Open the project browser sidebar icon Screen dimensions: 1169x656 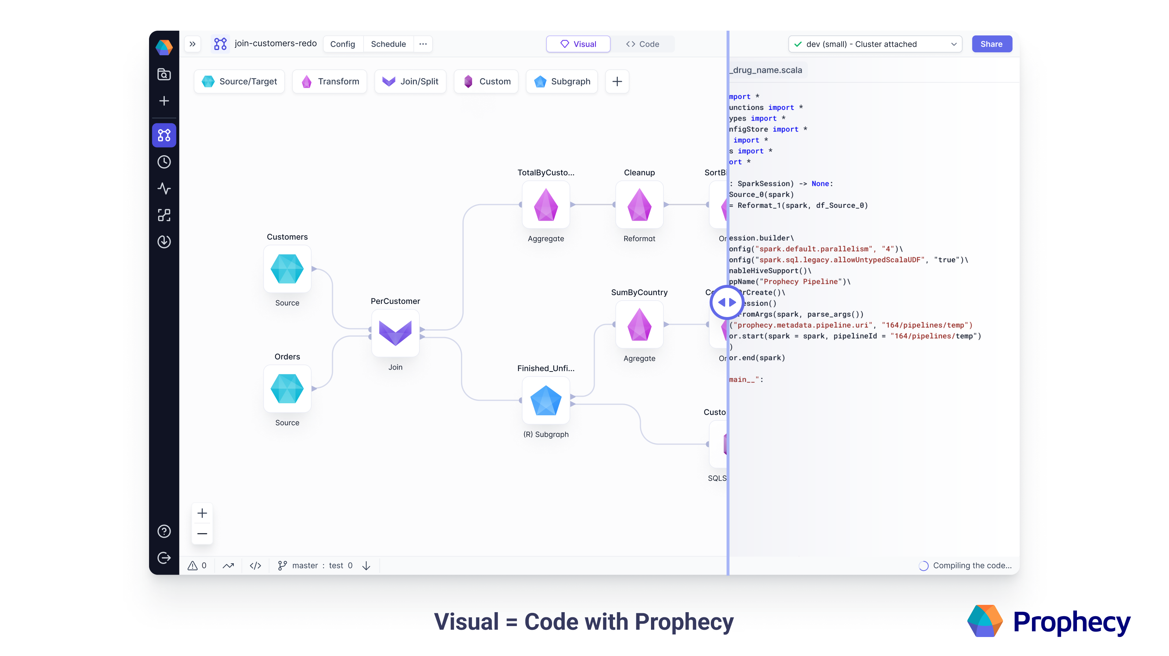[x=164, y=75]
